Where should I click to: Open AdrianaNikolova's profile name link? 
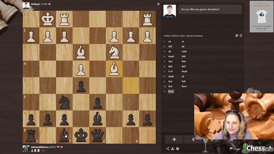click(x=40, y=147)
